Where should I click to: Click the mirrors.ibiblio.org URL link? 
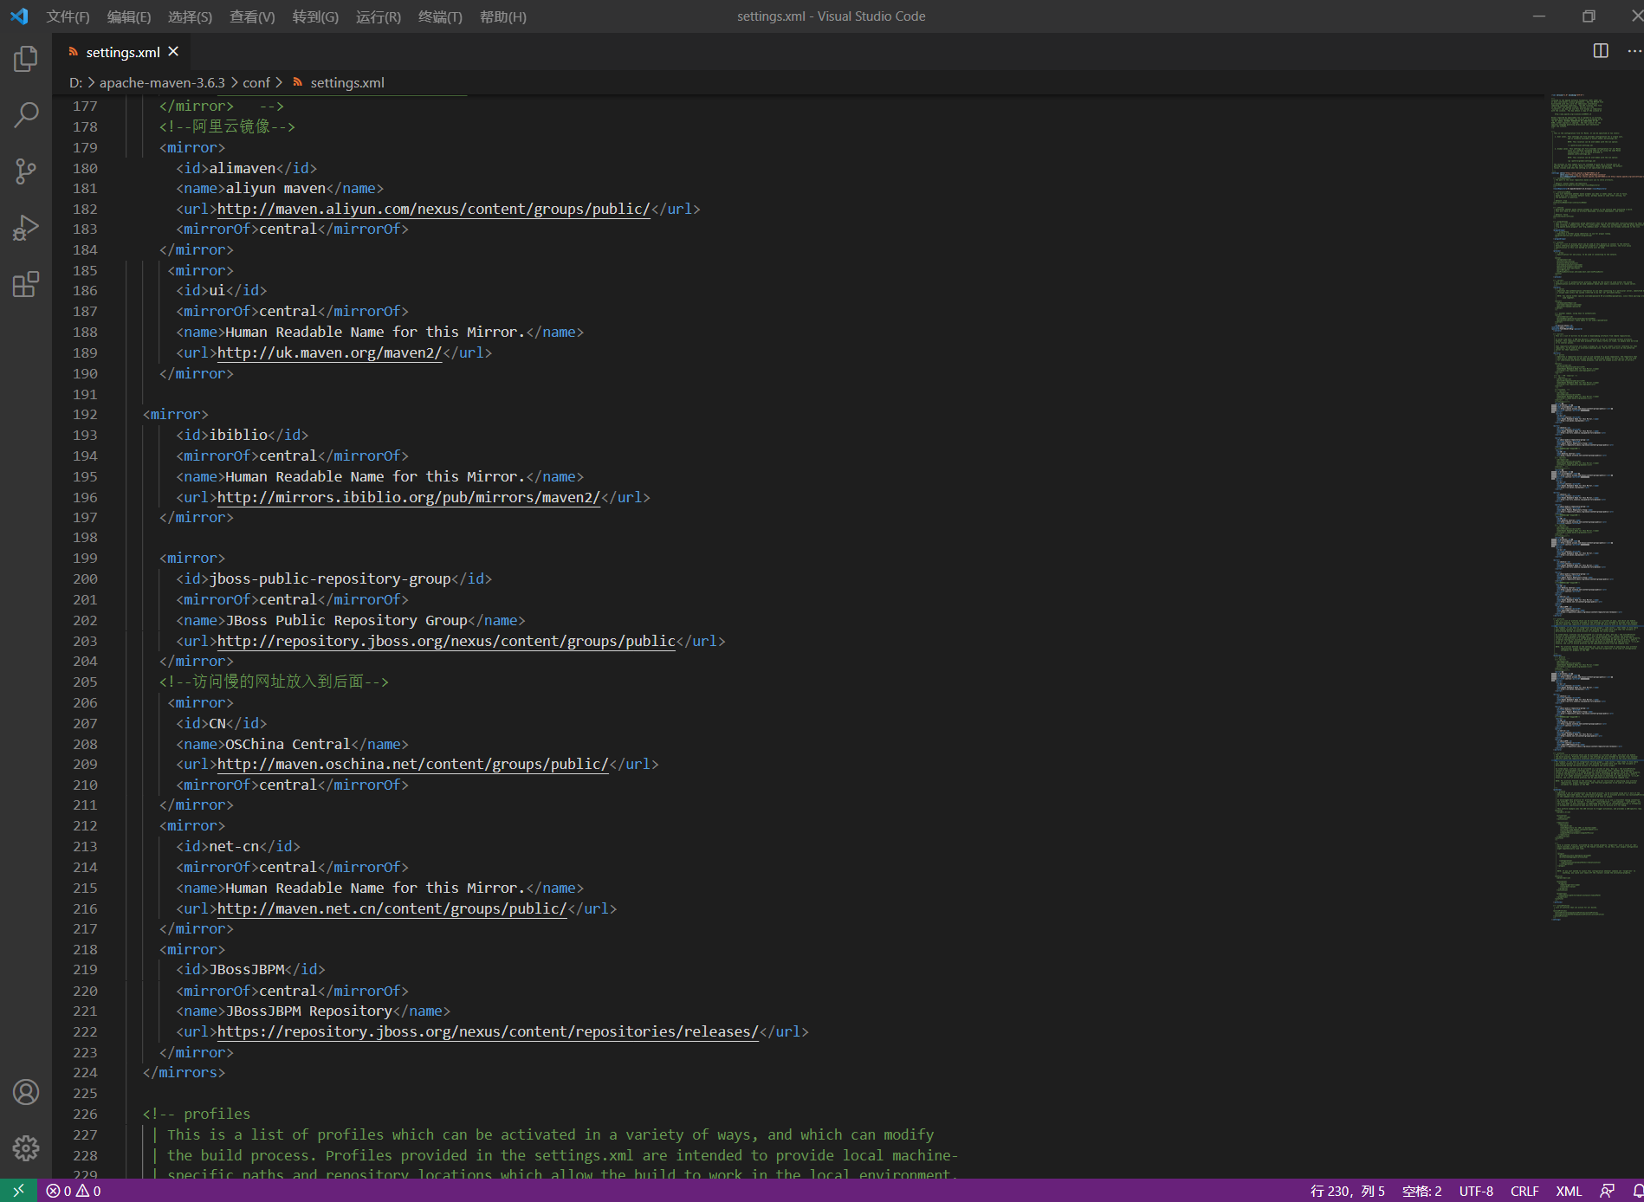point(408,497)
